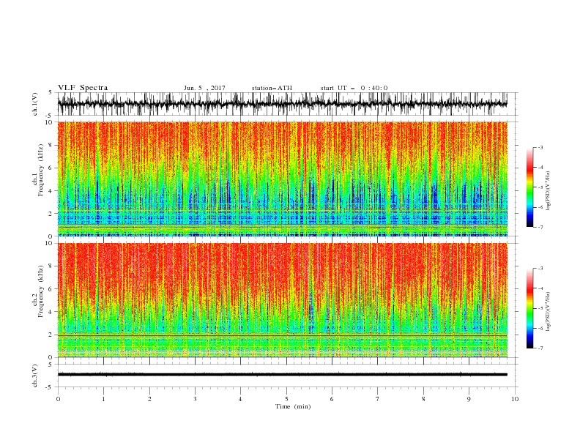Click the "station=ATH" label
Screen dimensions: 580x448
click(x=272, y=88)
